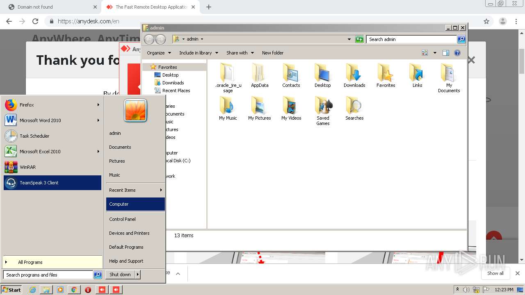Select the AppData folder
The width and height of the screenshot is (525, 295).
tap(260, 75)
